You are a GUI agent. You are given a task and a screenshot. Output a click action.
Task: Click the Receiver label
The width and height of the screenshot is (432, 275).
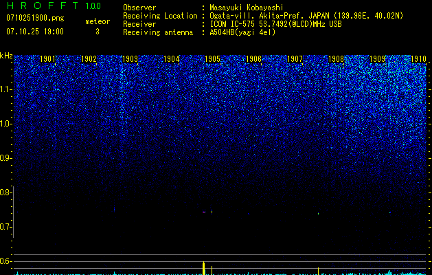tap(139, 24)
